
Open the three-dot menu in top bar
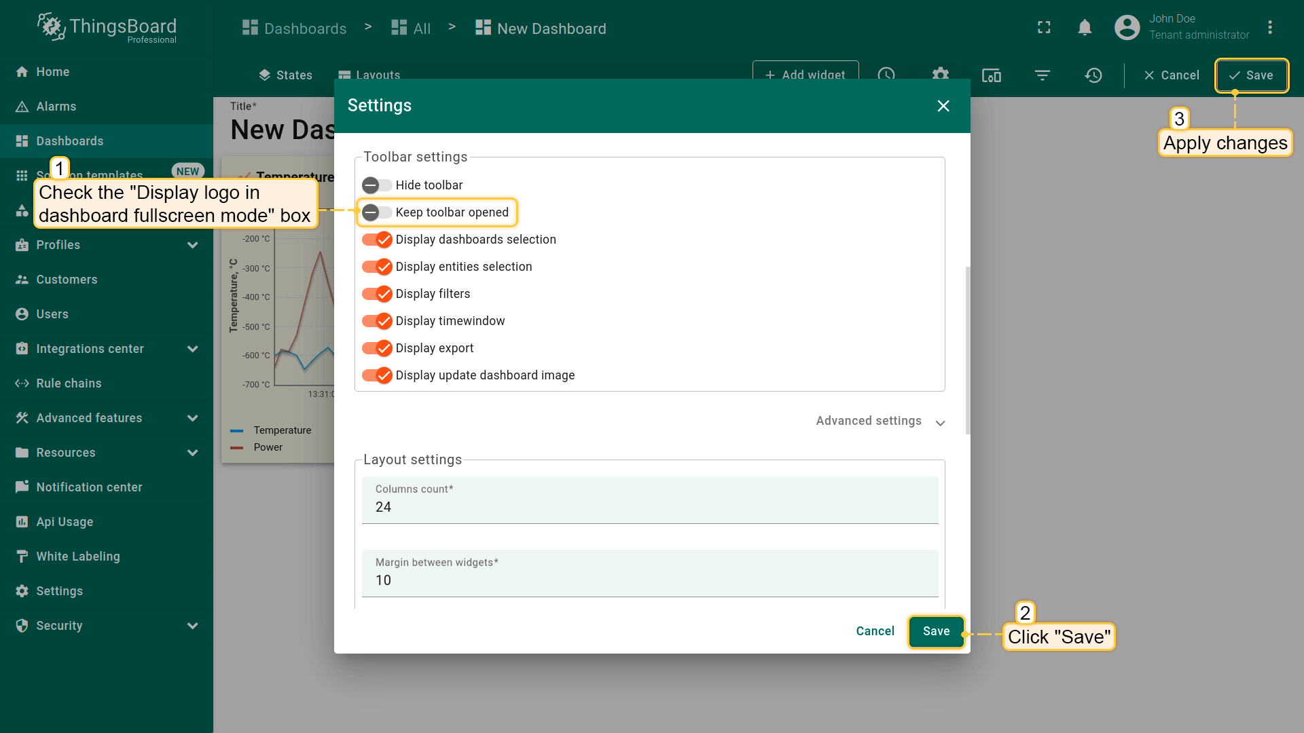click(1269, 28)
